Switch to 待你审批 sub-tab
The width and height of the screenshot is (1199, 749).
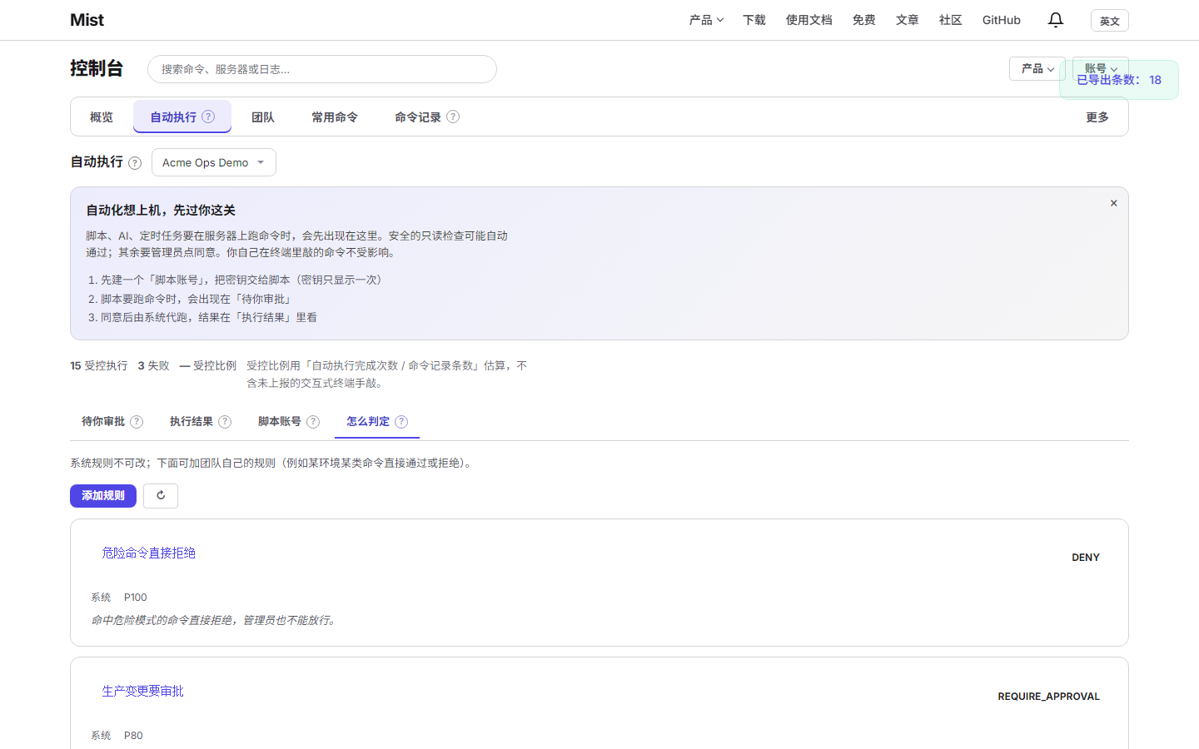pyautogui.click(x=112, y=422)
